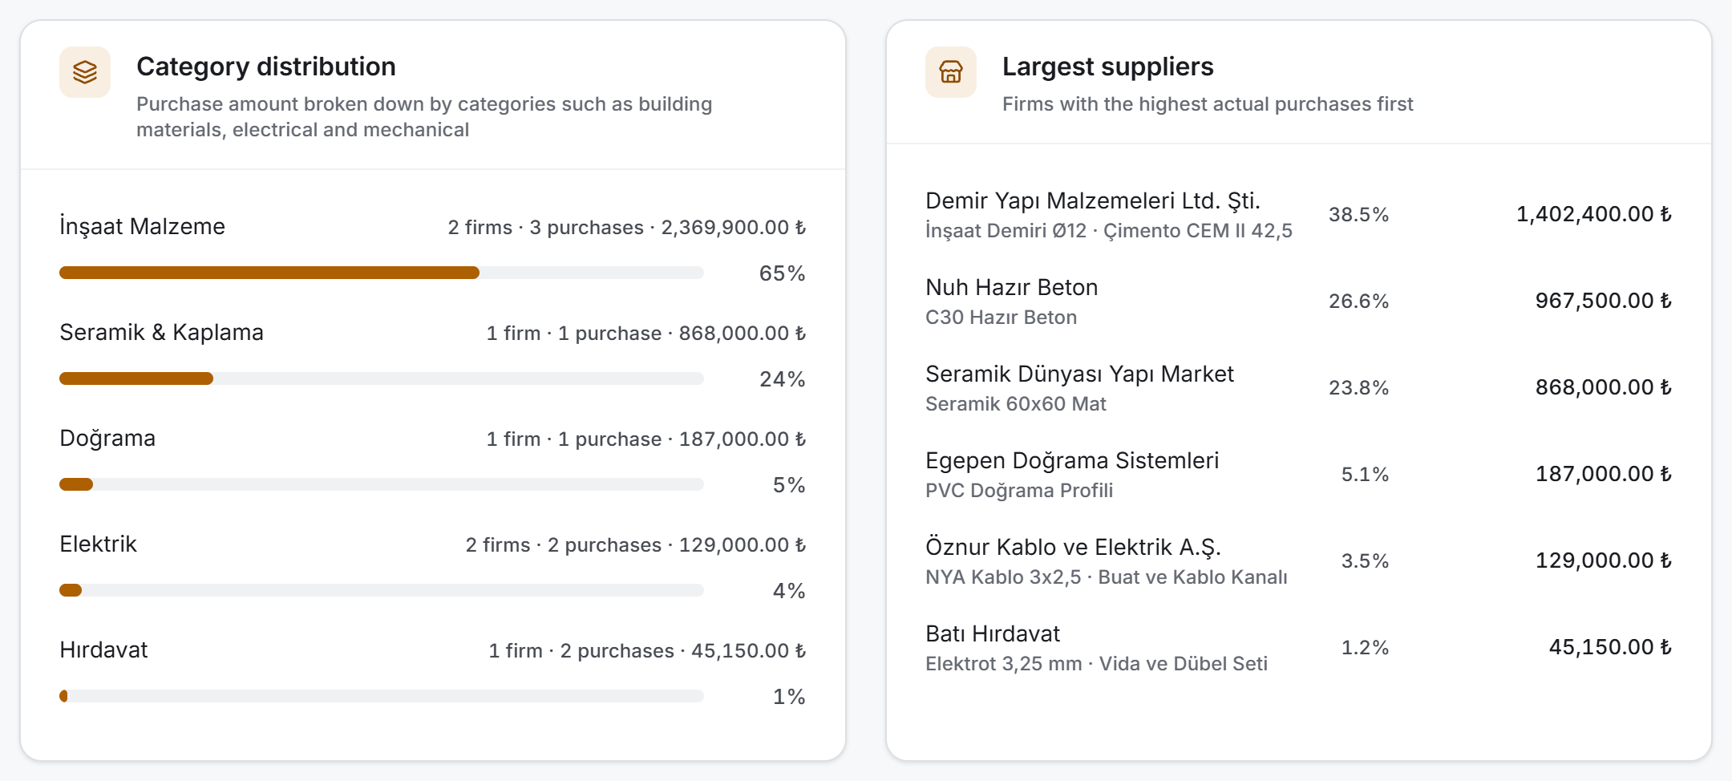Click the 45,150.00 ₺ amount for Batı Hırdavat
Image resolution: width=1732 pixels, height=781 pixels.
point(1610,647)
